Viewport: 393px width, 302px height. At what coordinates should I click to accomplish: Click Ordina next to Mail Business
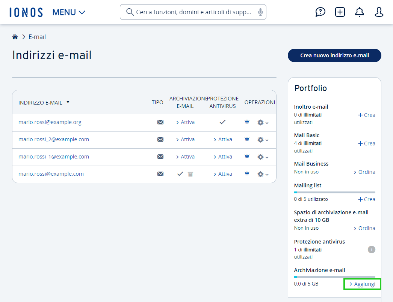click(x=364, y=172)
